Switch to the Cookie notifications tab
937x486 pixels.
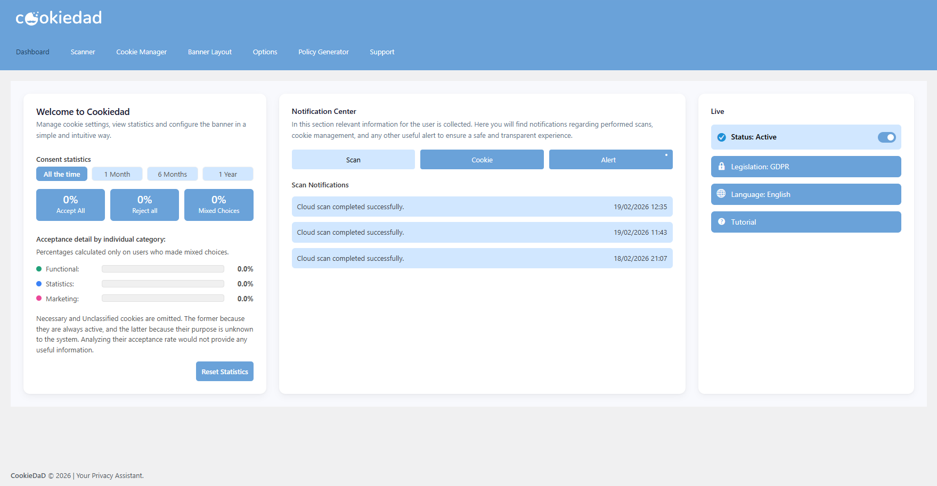tap(482, 159)
